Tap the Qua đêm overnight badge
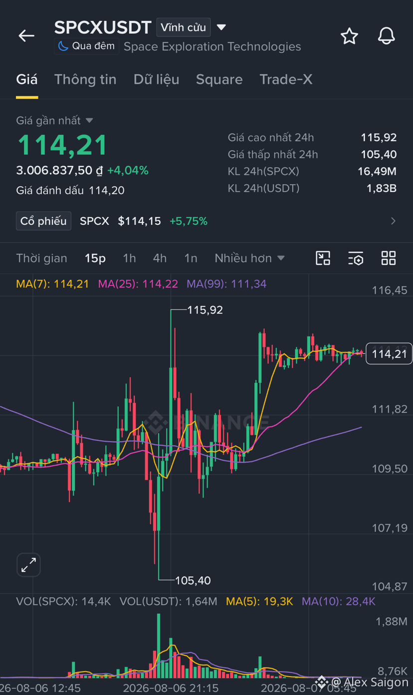The image size is (413, 695). tap(86, 46)
